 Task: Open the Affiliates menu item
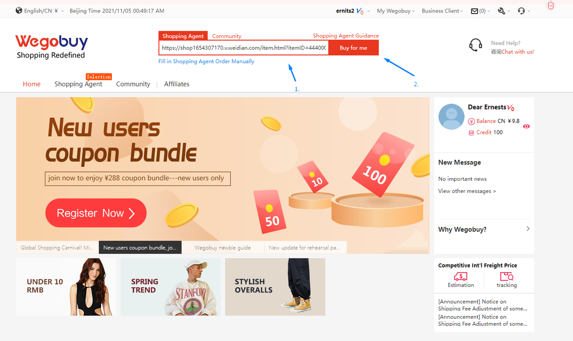pyautogui.click(x=177, y=84)
